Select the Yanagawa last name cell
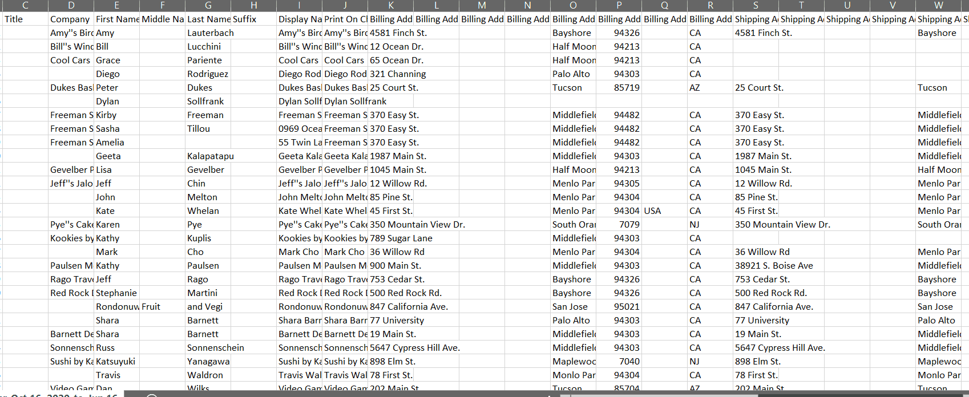Screen dimensions: 969x397 point(208,361)
